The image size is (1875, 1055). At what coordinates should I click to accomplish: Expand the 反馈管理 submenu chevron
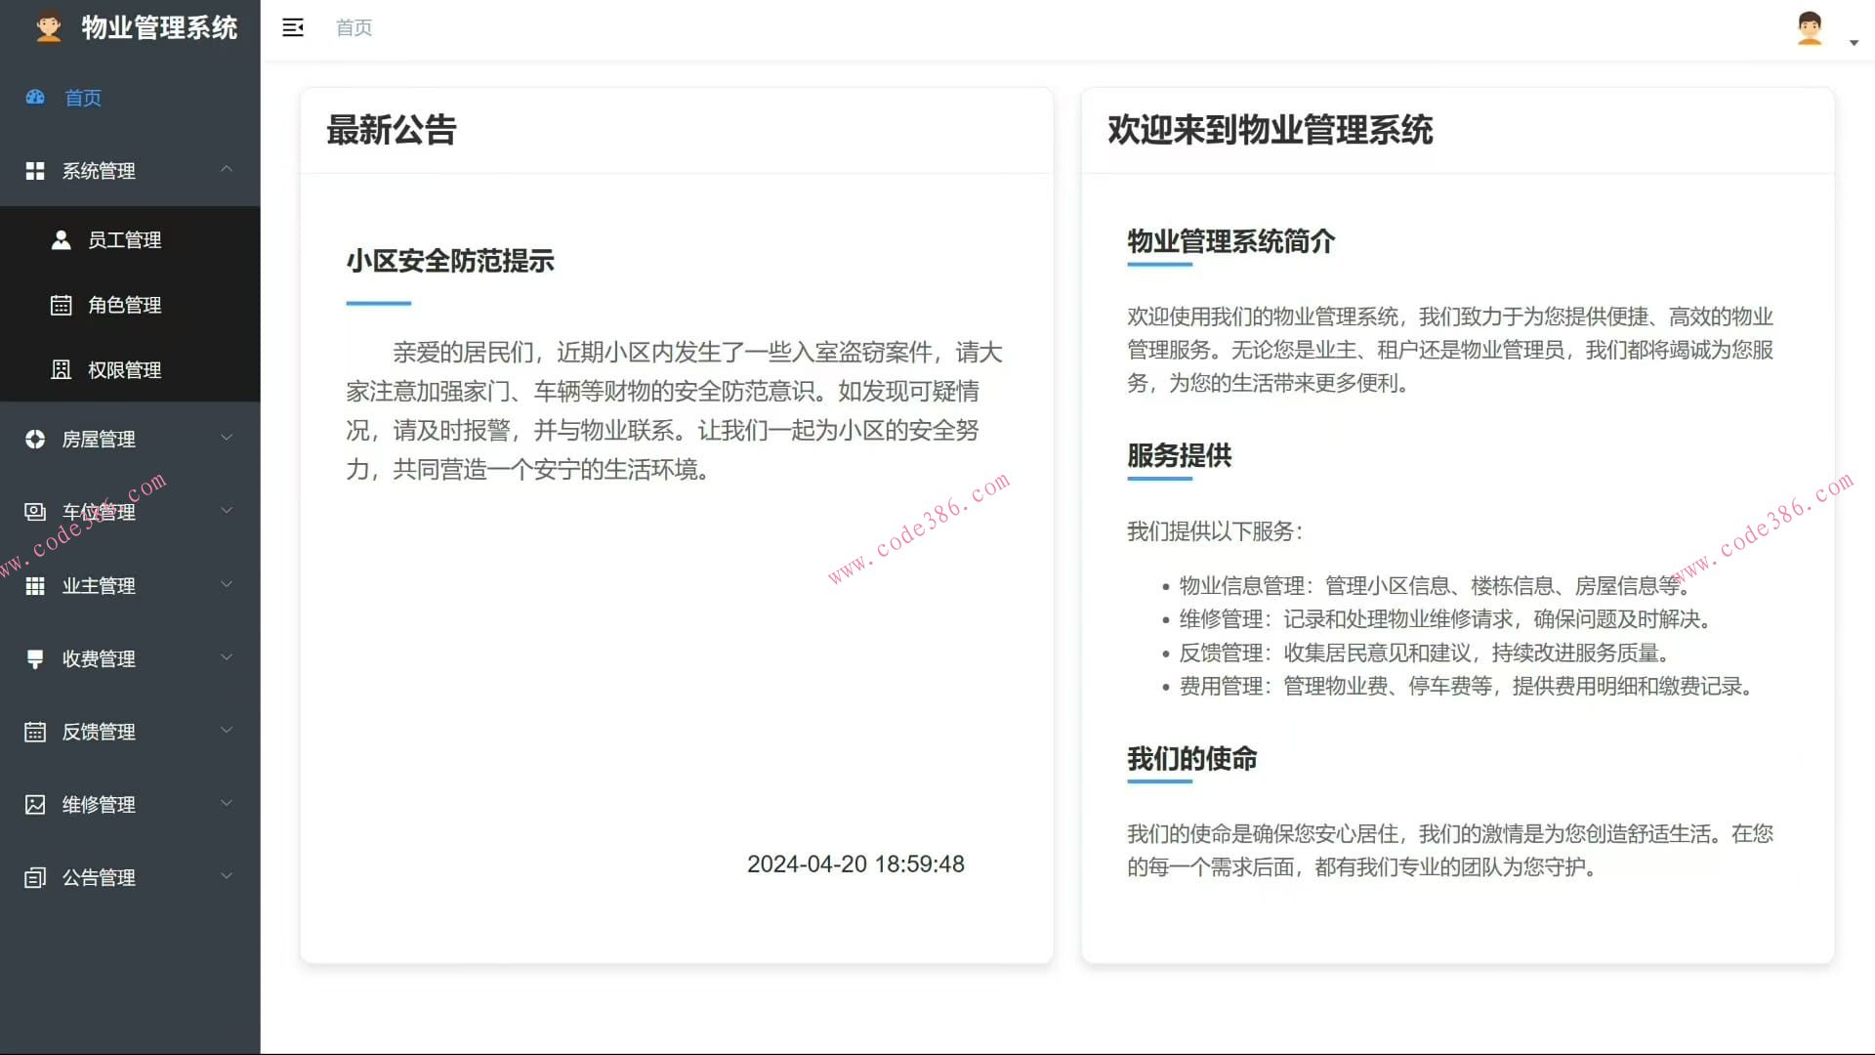pos(228,730)
